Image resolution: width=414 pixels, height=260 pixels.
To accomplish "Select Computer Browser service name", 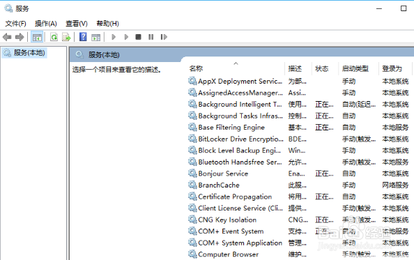I will (x=229, y=254).
